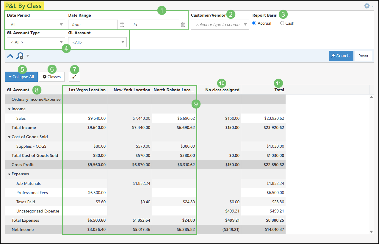Collapse the filter panel with the up chevron
Viewport: 379px width, 244px height.
(x=10, y=56)
